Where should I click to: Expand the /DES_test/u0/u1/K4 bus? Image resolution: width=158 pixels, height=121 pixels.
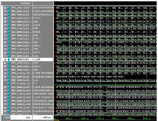5,98
